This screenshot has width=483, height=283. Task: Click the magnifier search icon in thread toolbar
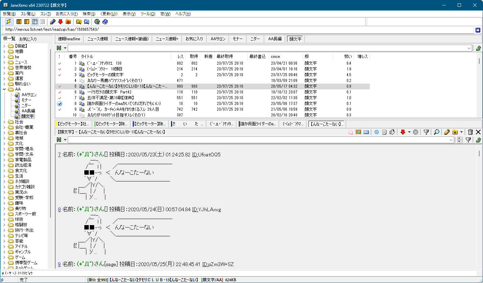click(x=437, y=132)
